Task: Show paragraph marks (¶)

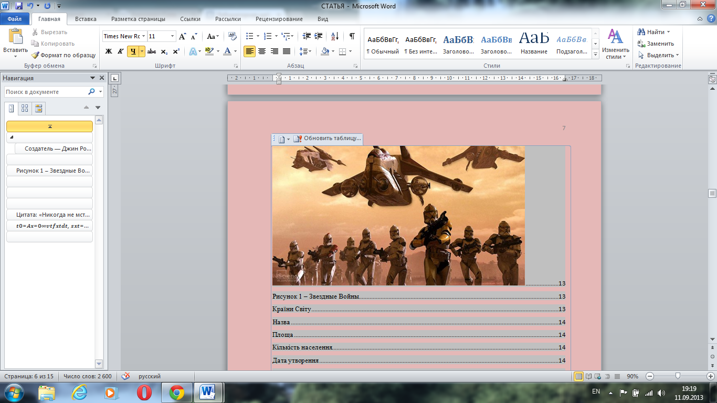Action: point(352,36)
